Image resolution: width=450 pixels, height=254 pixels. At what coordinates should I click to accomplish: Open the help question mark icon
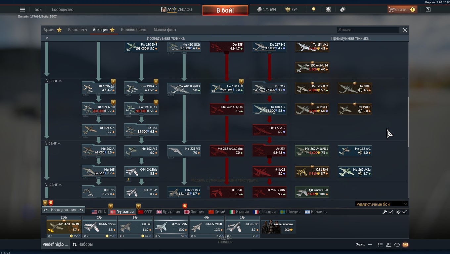click(428, 10)
